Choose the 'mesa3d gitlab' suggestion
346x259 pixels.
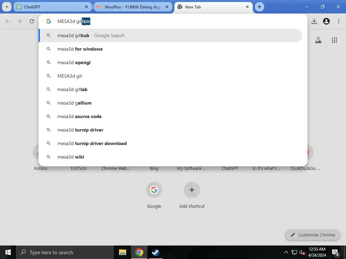[170, 89]
